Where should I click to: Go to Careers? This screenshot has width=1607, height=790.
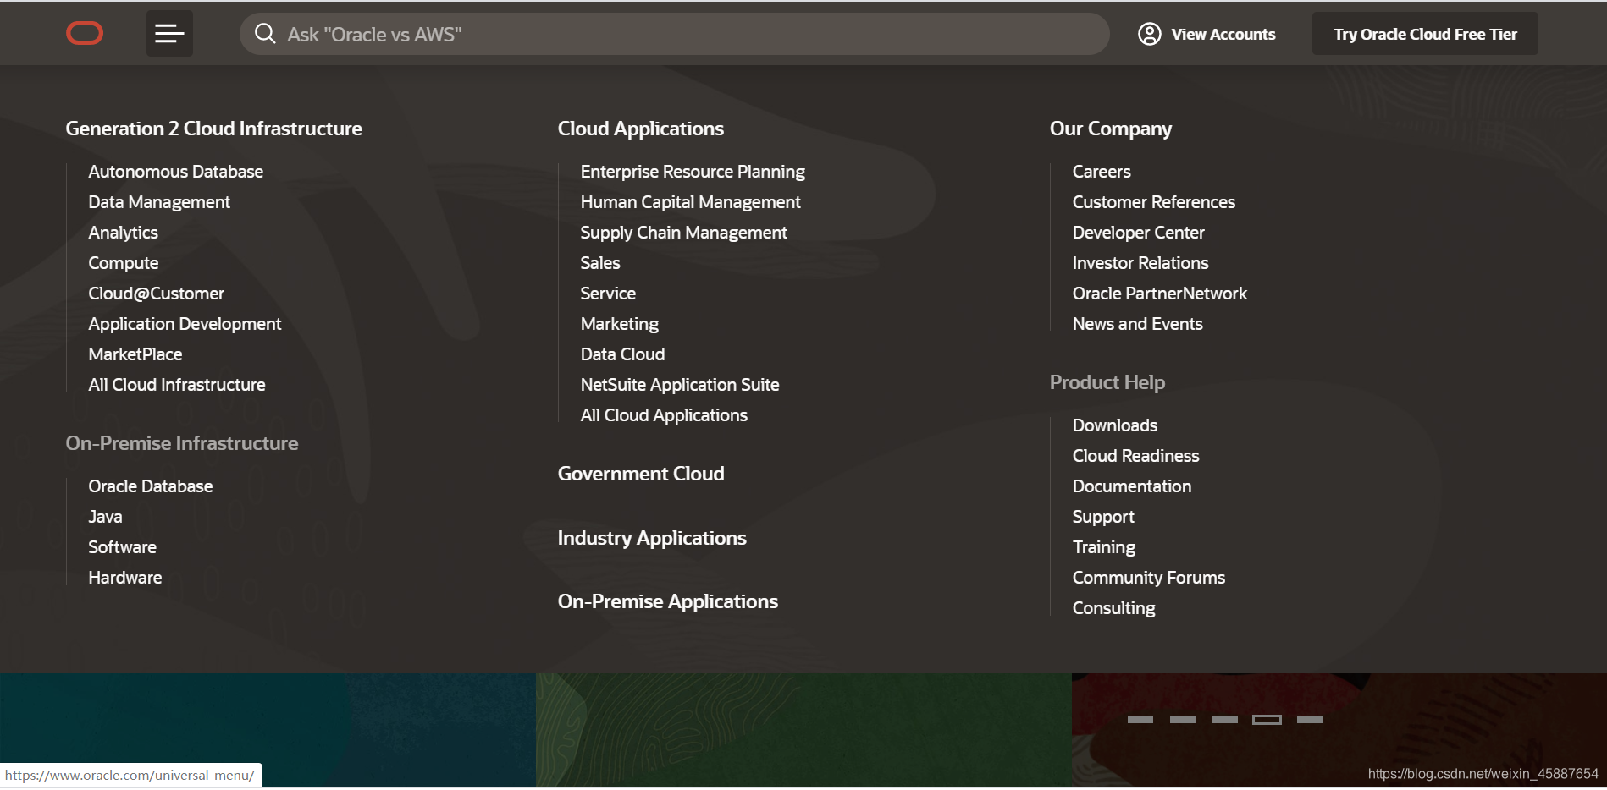tap(1102, 172)
